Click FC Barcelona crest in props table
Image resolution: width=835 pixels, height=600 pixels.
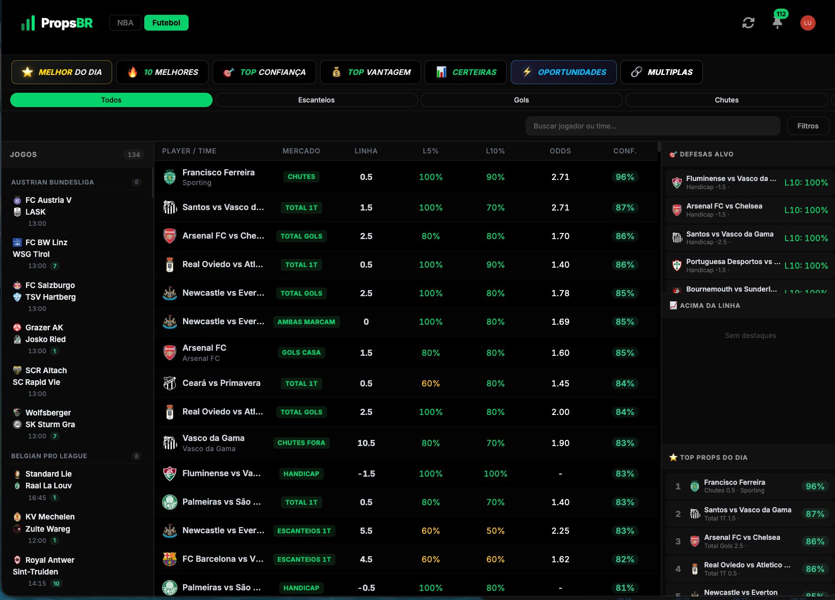click(170, 559)
